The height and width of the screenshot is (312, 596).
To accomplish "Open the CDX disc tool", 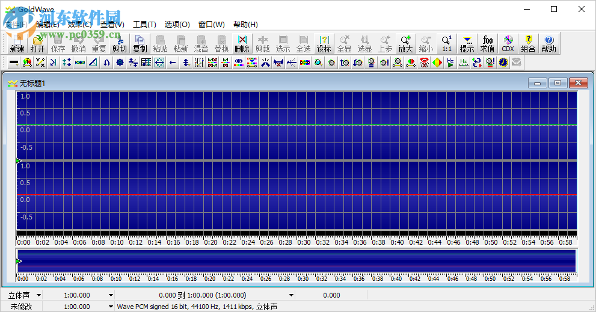I will click(x=508, y=43).
